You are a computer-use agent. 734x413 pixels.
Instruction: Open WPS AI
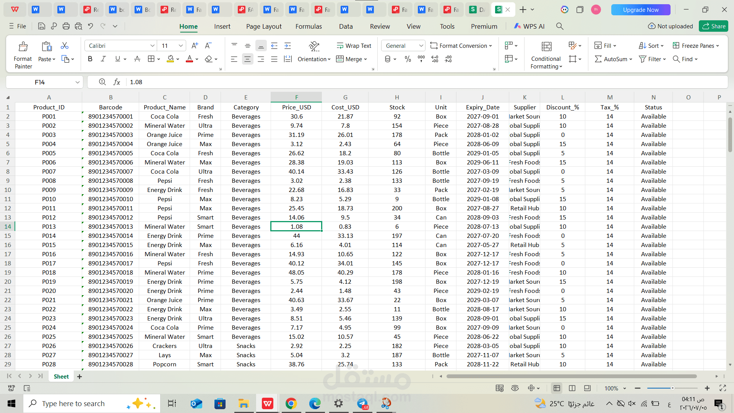coord(529,26)
